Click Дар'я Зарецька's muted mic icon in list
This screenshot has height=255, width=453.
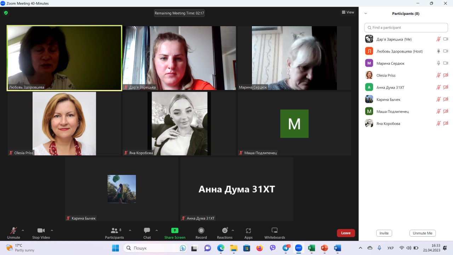coord(438,39)
